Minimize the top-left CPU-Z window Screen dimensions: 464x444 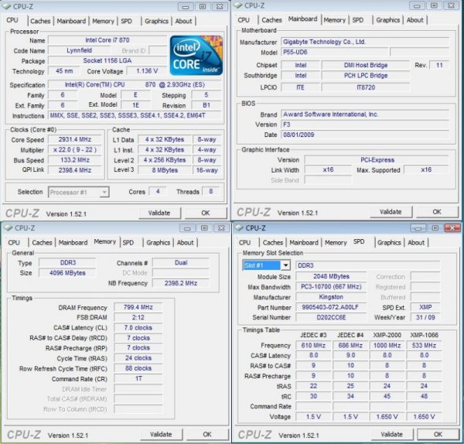point(186,7)
